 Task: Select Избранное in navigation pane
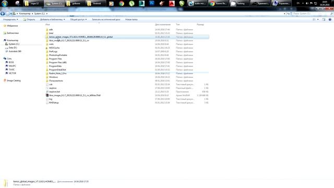13,26
